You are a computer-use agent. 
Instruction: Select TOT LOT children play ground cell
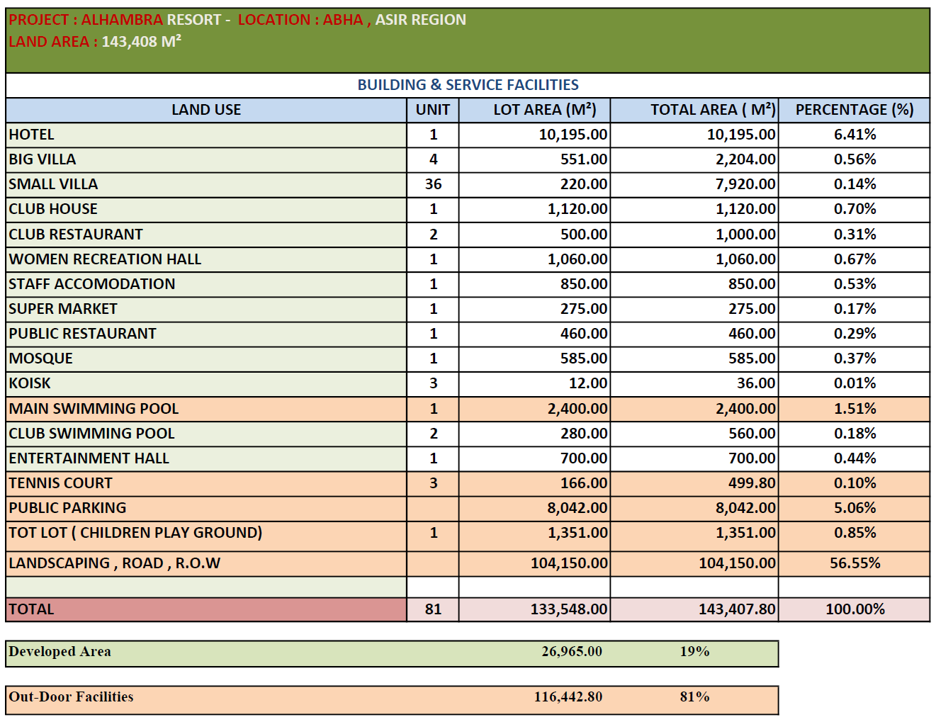pyautogui.click(x=206, y=536)
